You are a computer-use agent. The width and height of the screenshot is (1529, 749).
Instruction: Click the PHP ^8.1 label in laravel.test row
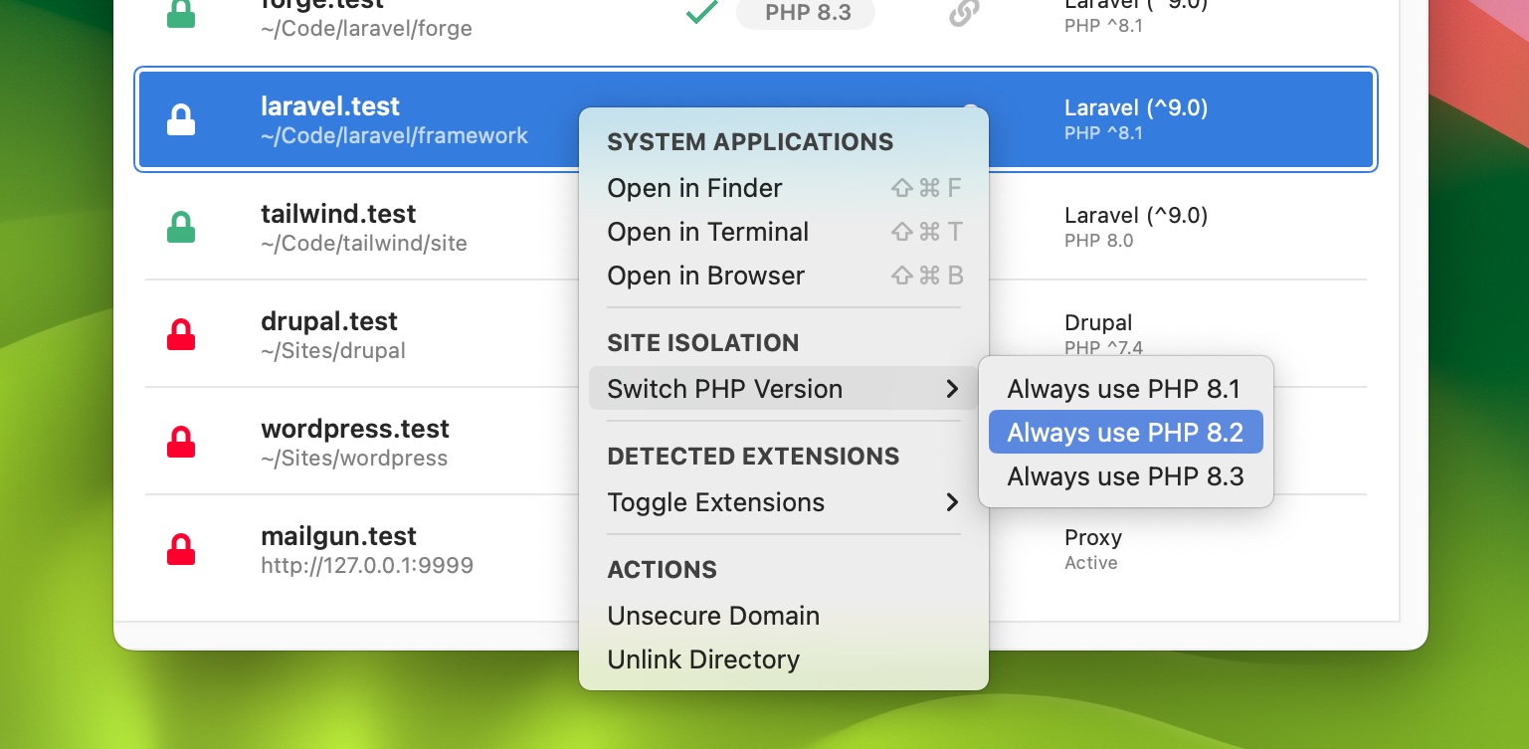1104,133
